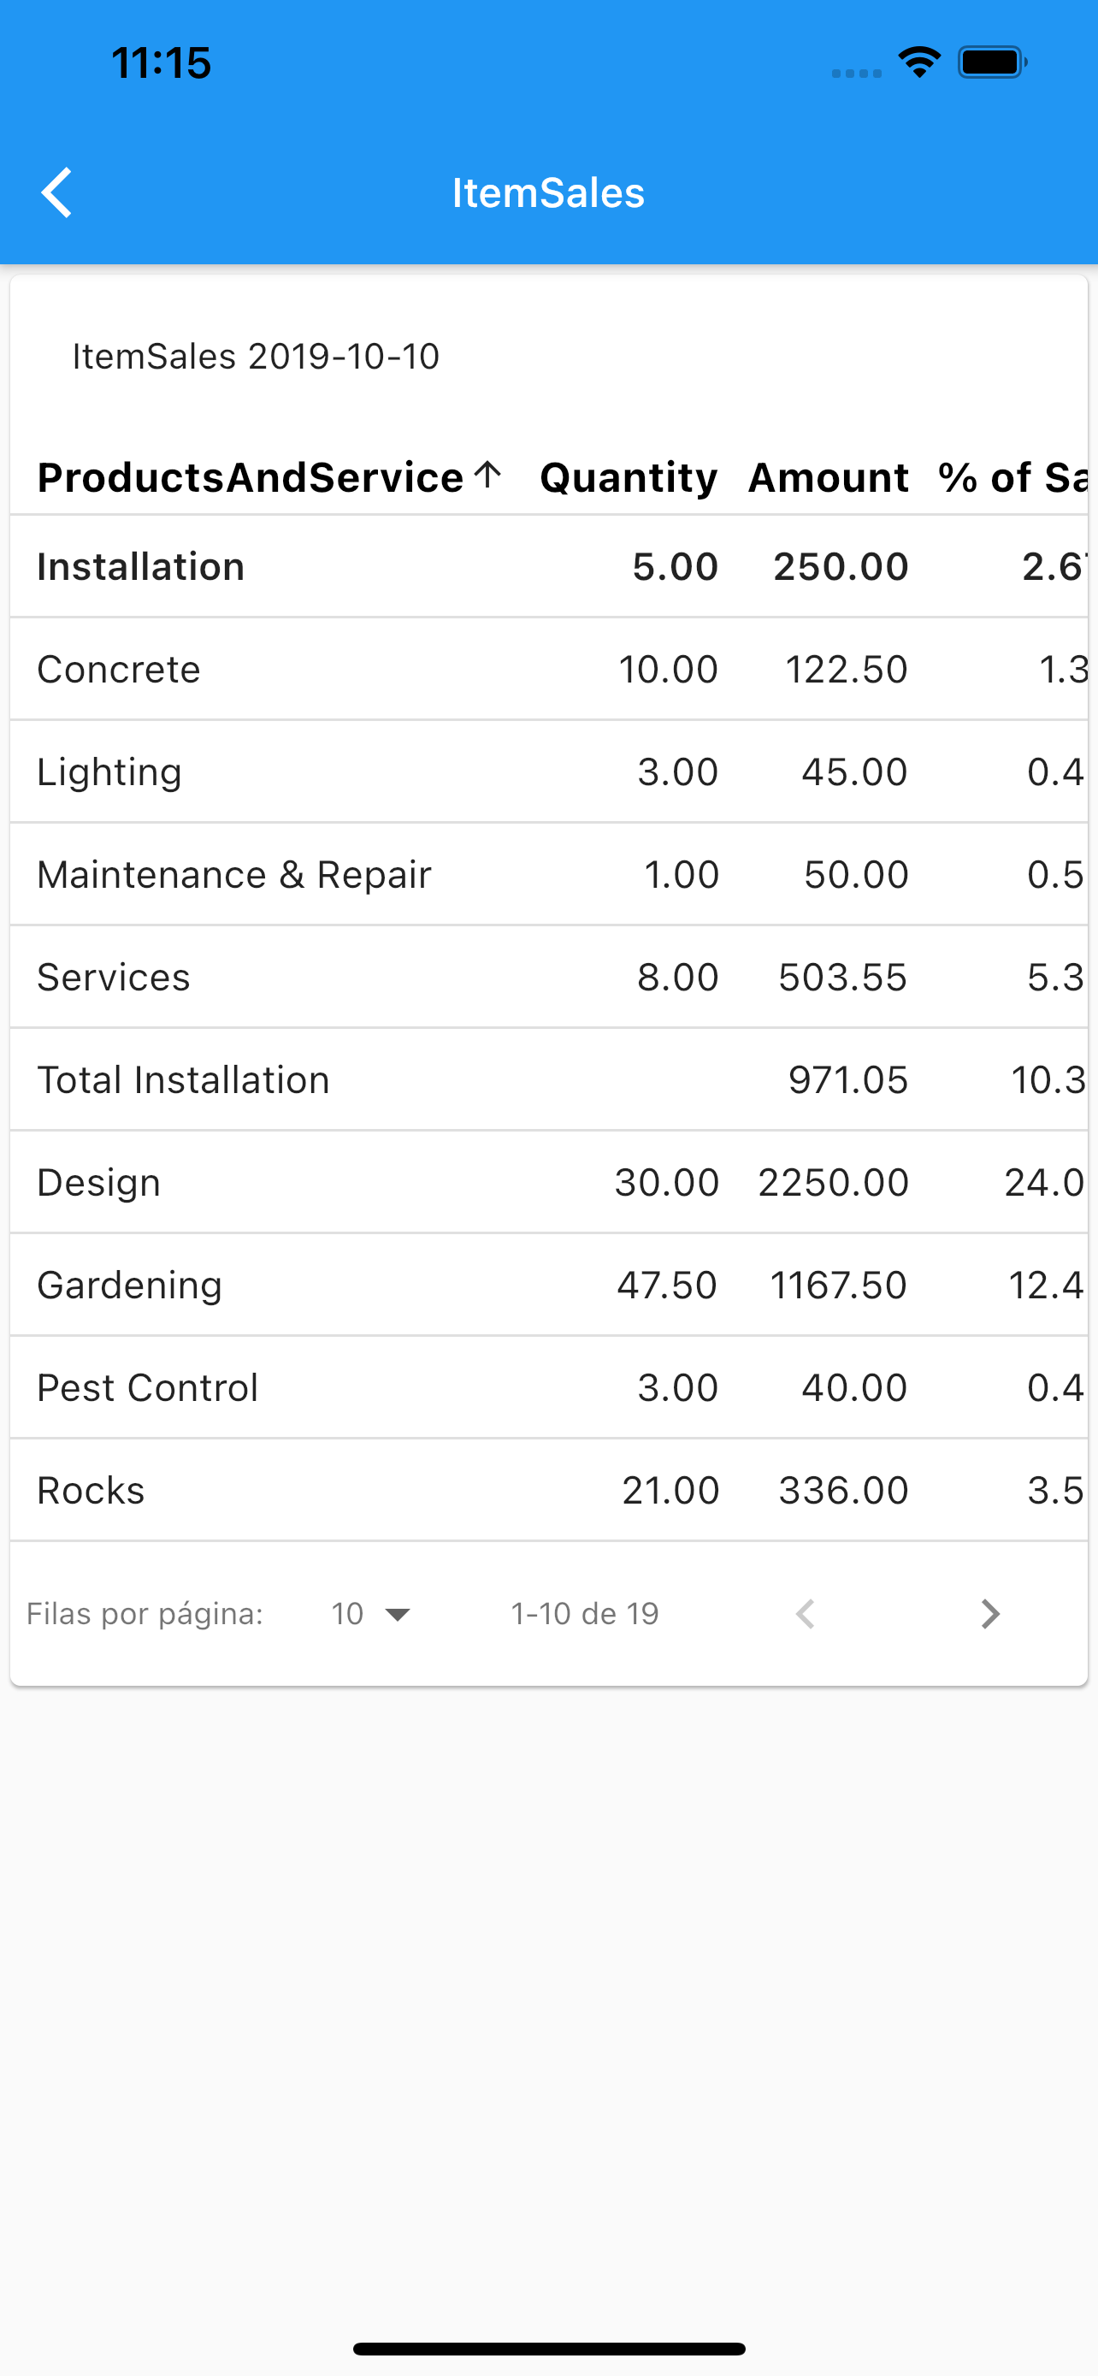This screenshot has height=2376, width=1098.
Task: Select the Maintenance & Repair row
Action: [548, 874]
